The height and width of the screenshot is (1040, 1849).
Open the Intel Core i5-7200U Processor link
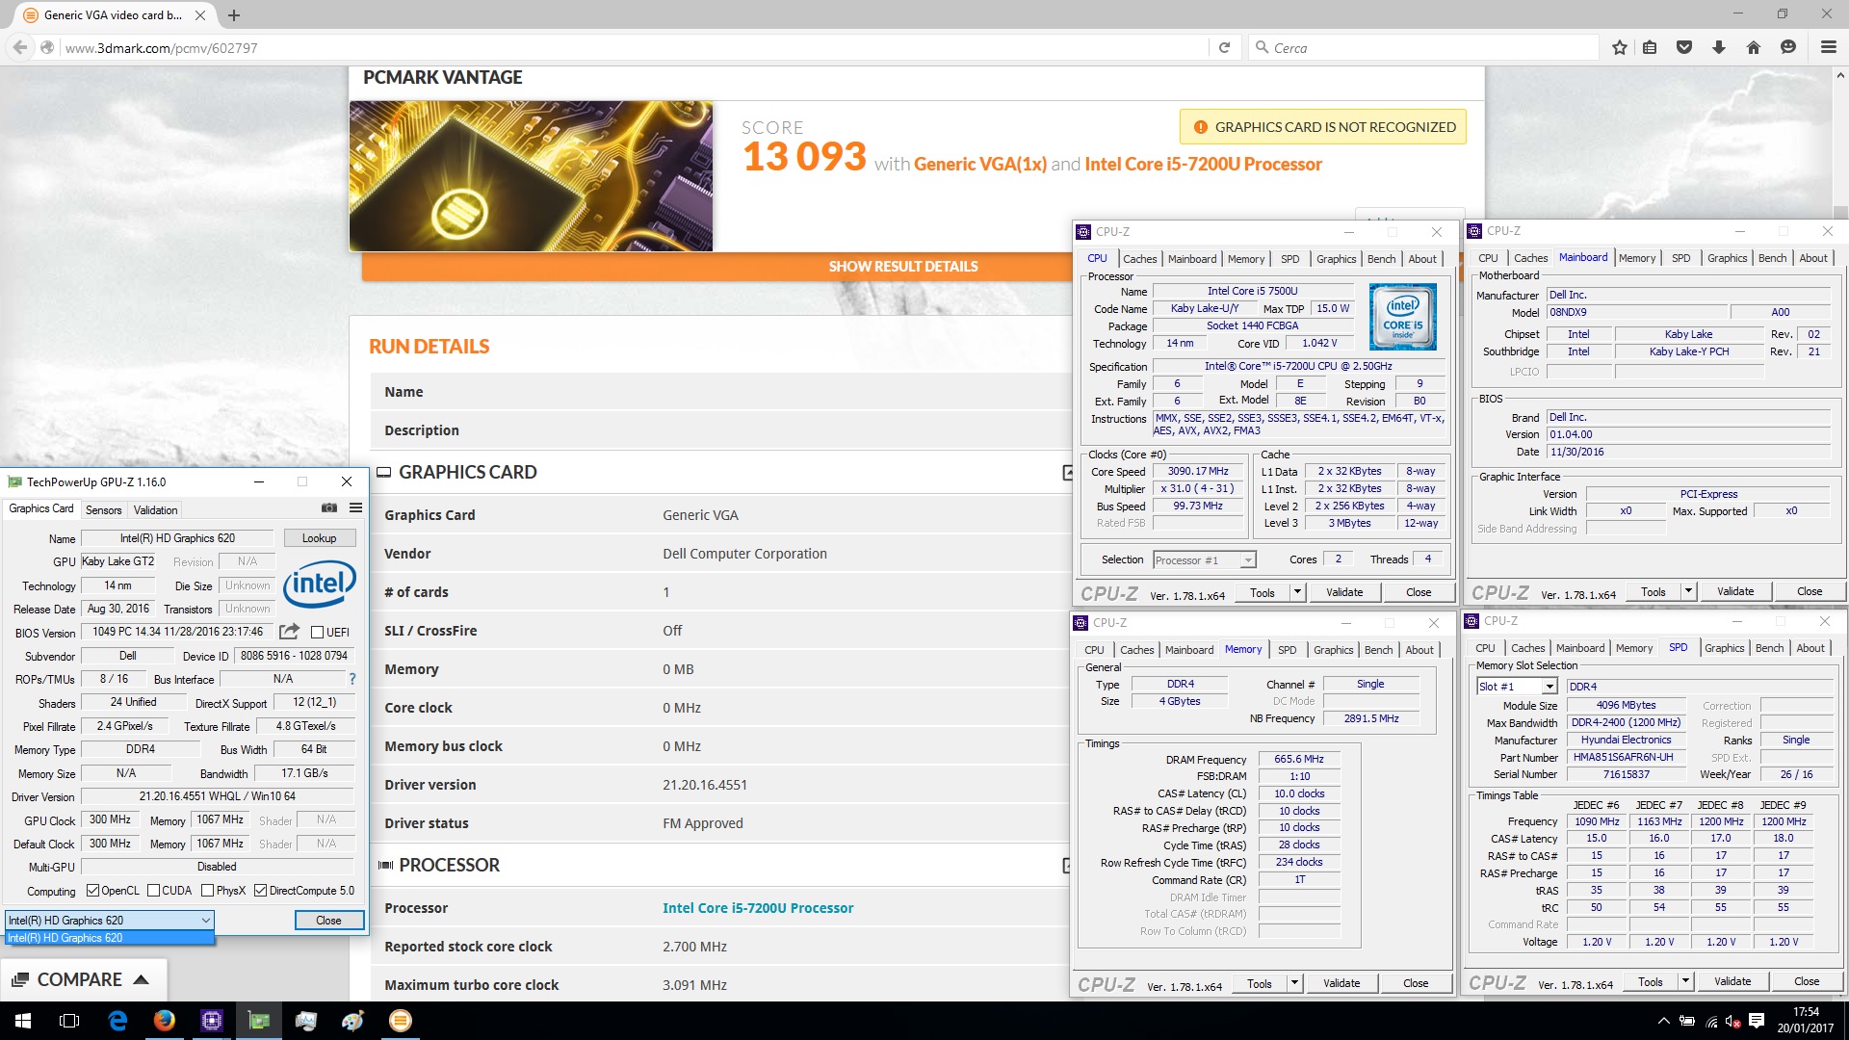tap(758, 908)
